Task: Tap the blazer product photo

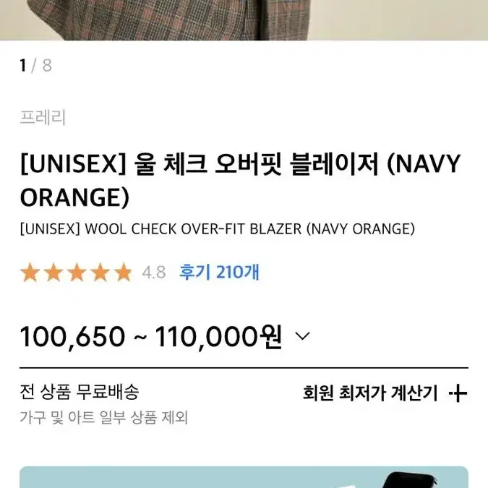Action: [244, 20]
